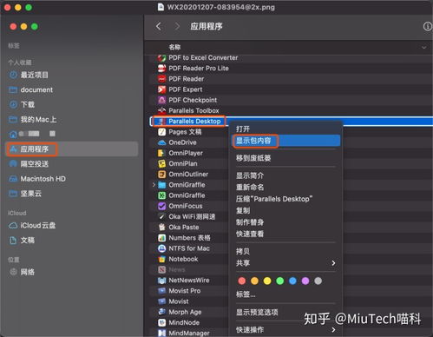Click the PDF to Excel Converter app icon
This screenshot has height=337, width=433.
click(x=161, y=57)
